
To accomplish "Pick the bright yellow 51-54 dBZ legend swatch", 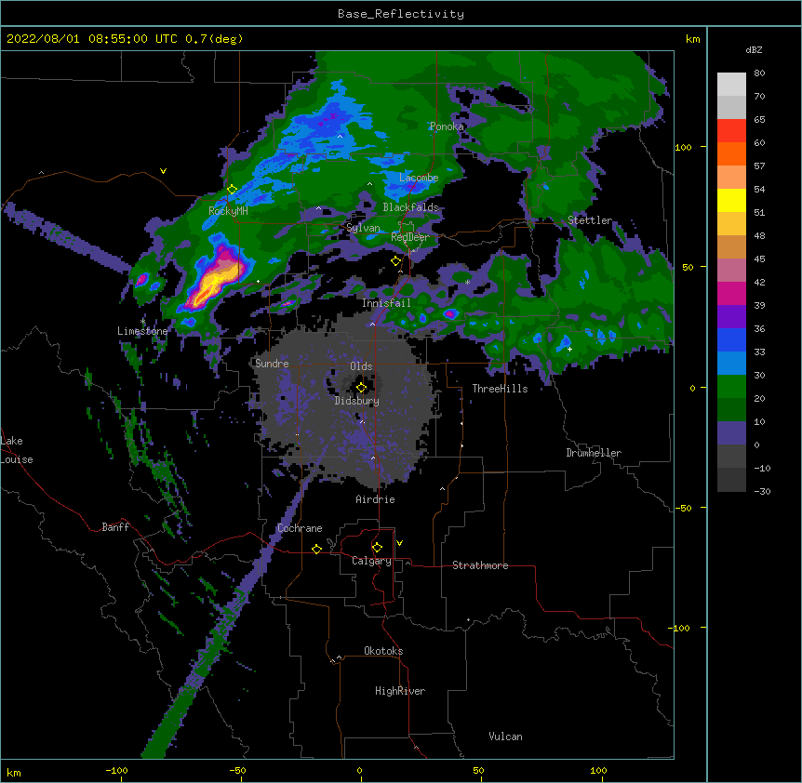I will (x=731, y=200).
